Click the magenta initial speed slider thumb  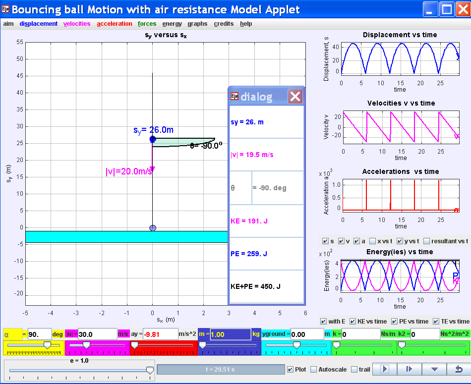(x=86, y=345)
